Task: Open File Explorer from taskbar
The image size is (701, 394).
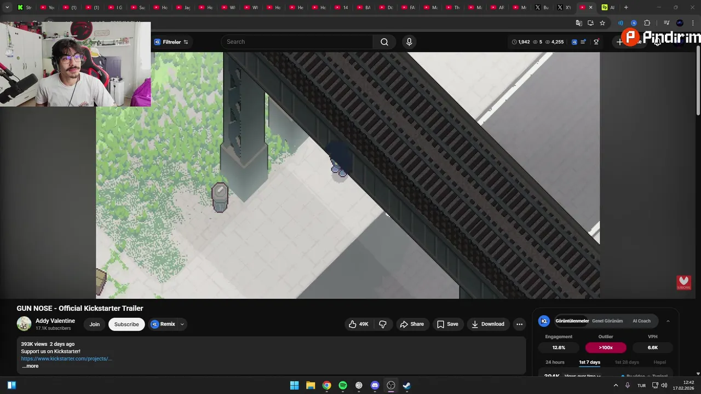Action: [311, 385]
